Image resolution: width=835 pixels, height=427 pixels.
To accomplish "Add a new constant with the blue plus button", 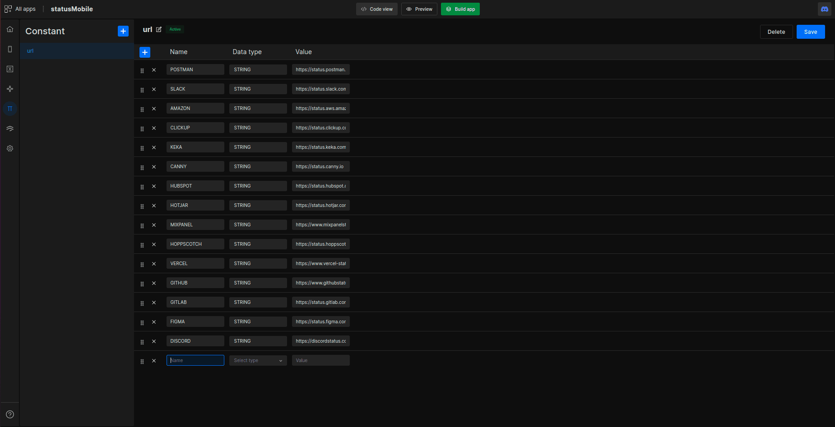I will 123,31.
